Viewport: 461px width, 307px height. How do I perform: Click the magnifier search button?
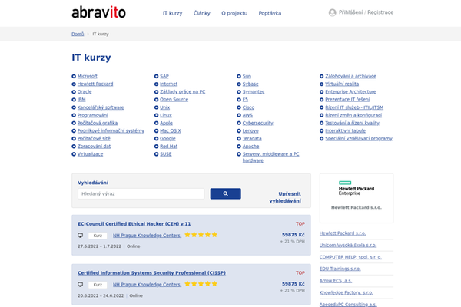(225, 193)
